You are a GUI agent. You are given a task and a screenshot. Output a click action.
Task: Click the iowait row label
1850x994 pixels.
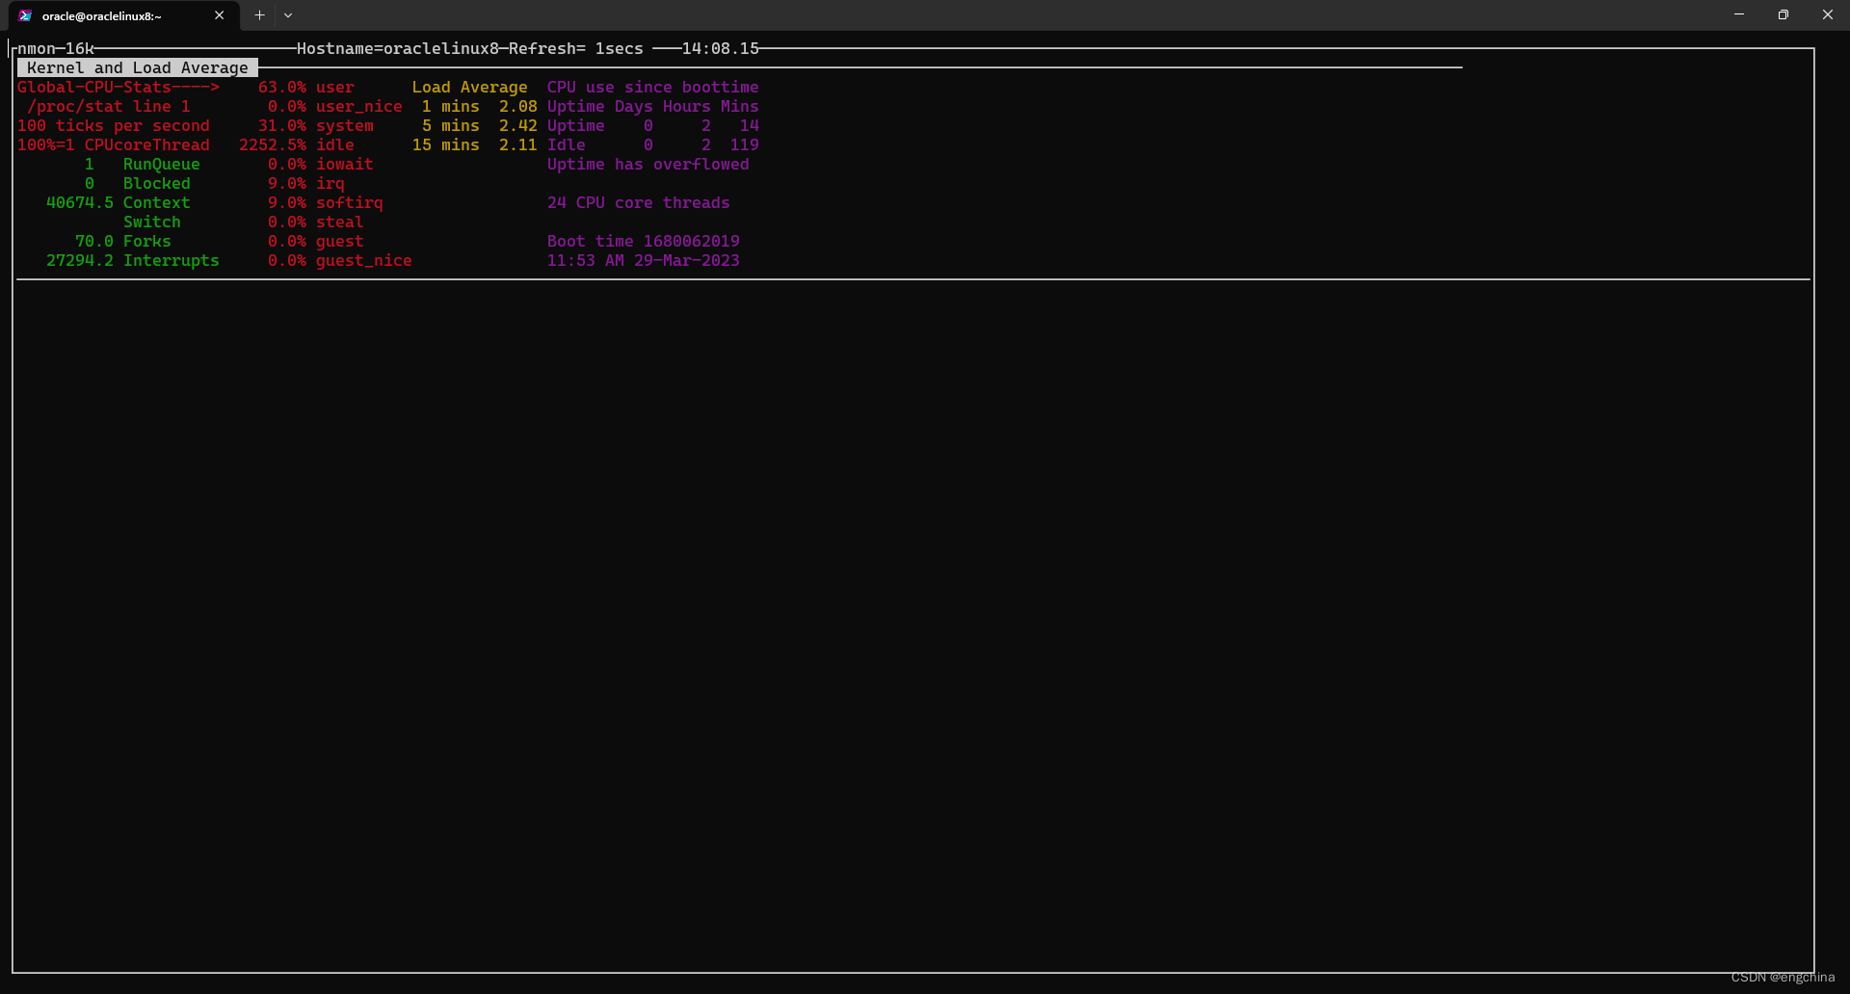(x=345, y=164)
